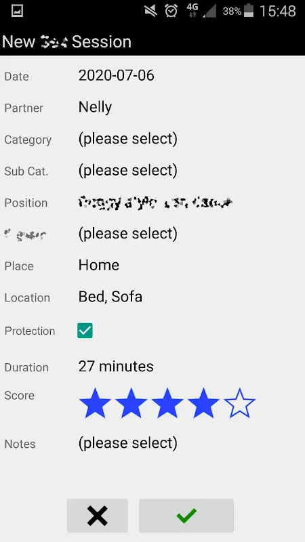The image size is (305, 542).
Task: Edit Location Bed, Sofa
Action: tap(110, 297)
